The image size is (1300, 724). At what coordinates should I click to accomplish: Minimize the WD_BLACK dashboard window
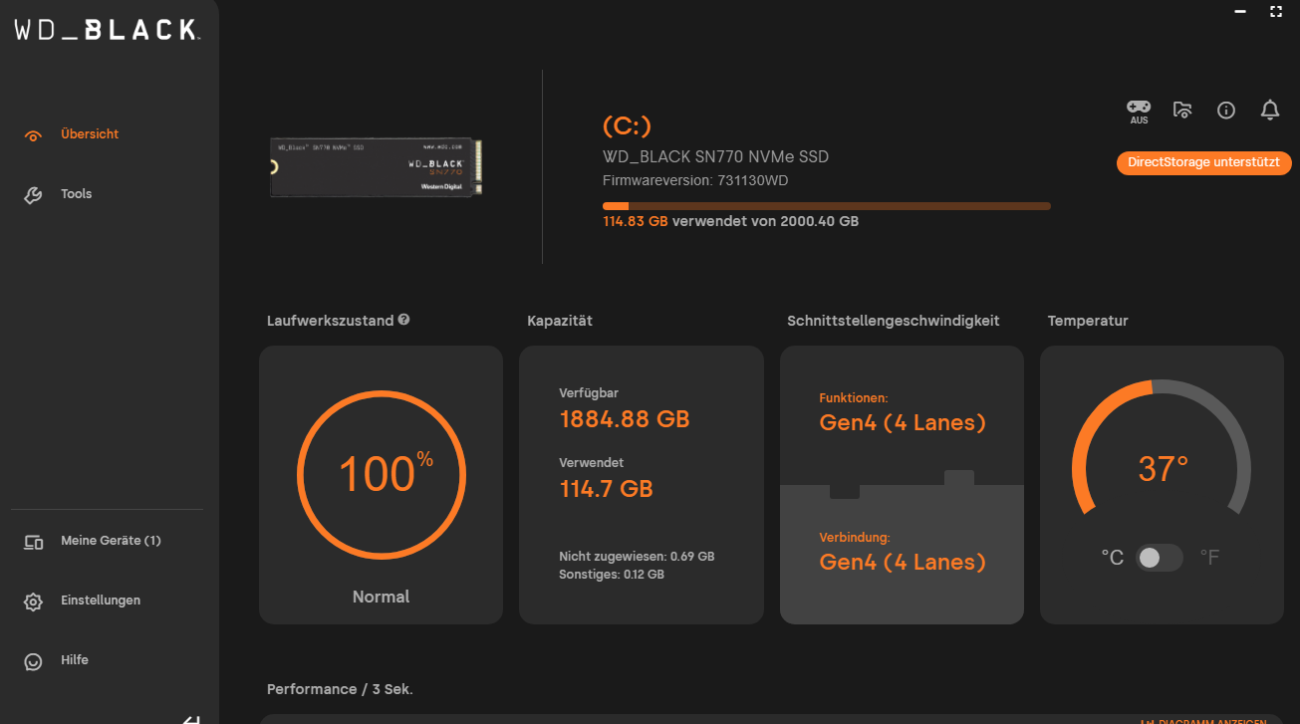coord(1240,12)
